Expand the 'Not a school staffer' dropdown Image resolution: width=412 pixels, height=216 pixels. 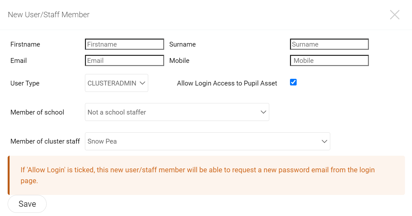177,112
